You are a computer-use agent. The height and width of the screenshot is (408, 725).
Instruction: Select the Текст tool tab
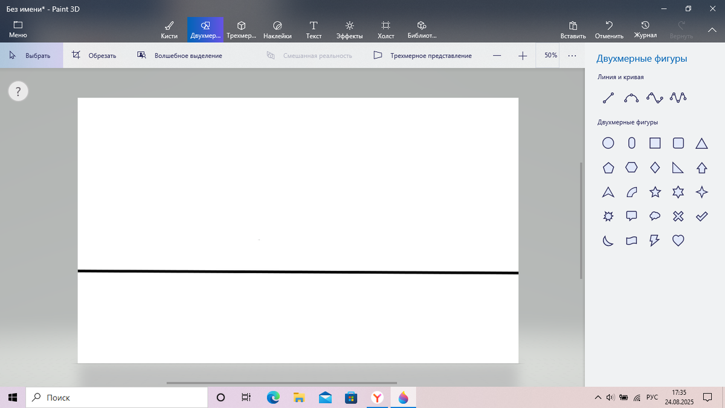314,30
